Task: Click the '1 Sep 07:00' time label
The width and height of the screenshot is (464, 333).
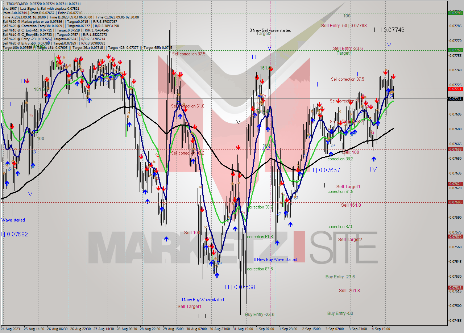Action: (265, 329)
